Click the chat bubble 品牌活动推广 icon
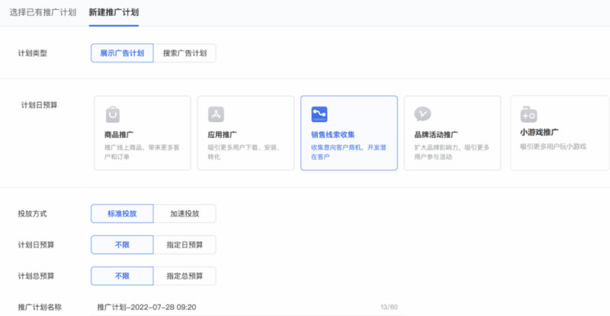This screenshot has height=316, width=610. coord(422,114)
